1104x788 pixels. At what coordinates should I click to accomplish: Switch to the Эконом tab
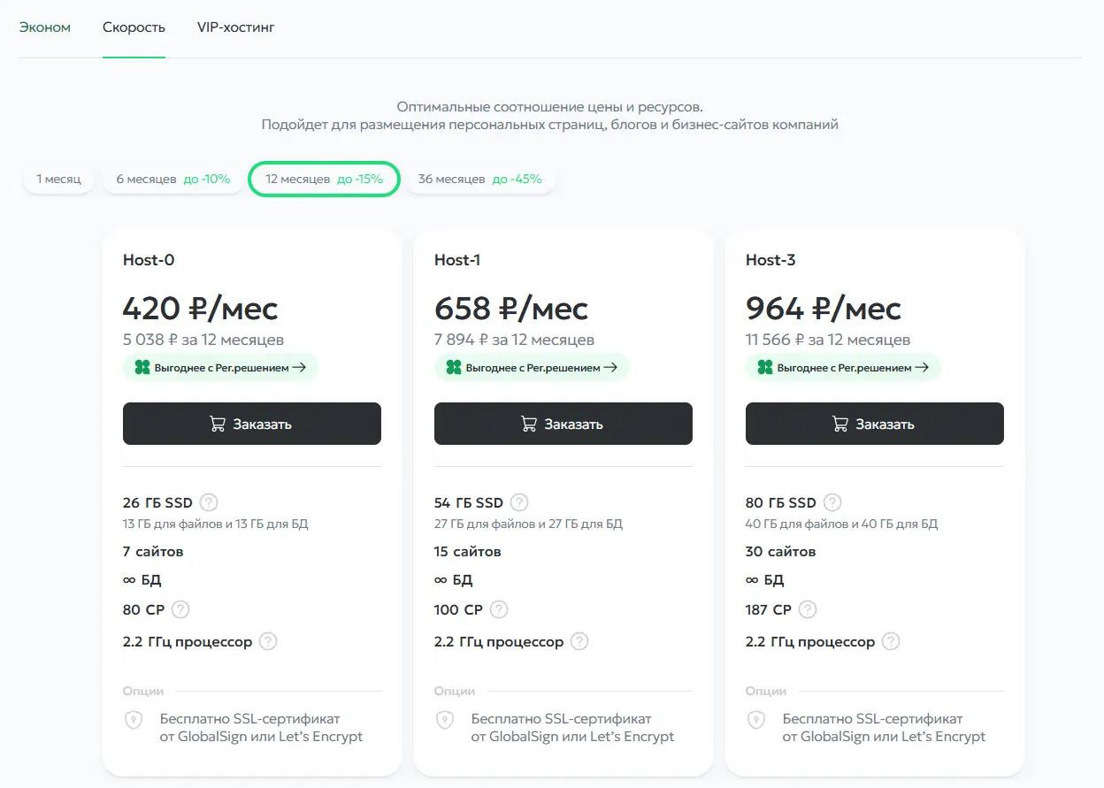pos(45,27)
